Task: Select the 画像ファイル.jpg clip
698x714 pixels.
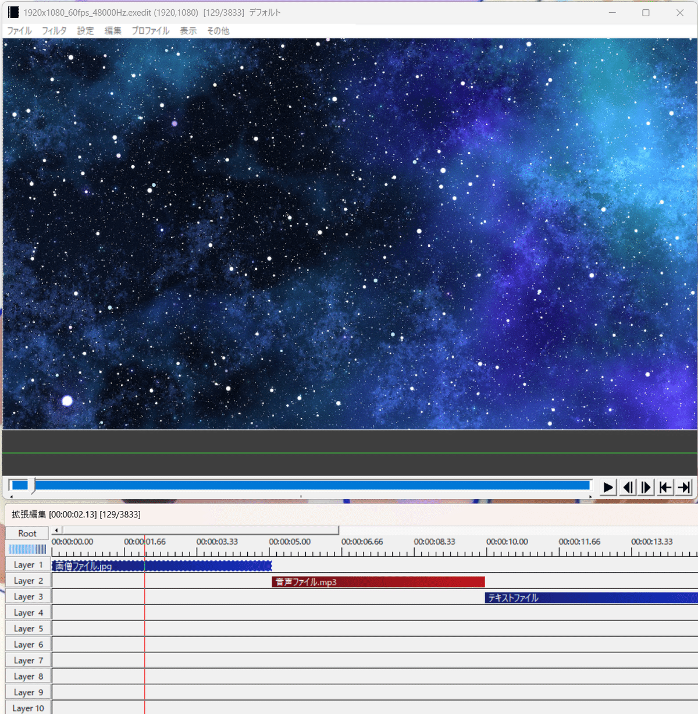Action: tap(162, 566)
